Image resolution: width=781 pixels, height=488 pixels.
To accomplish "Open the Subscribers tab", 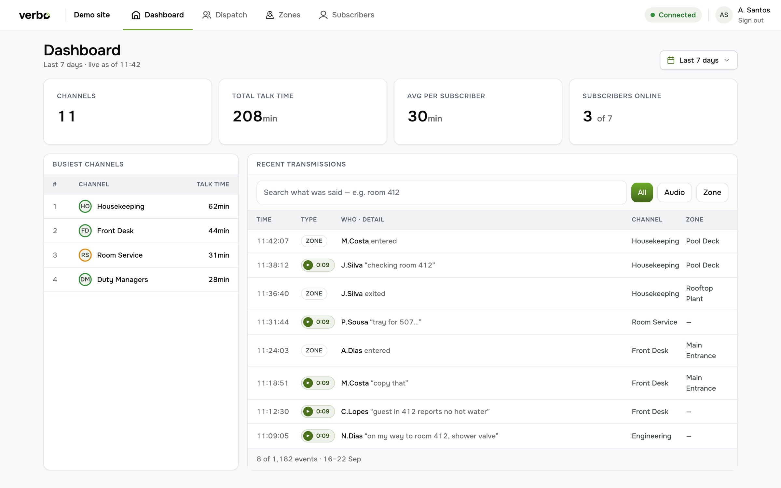I will 347,15.
